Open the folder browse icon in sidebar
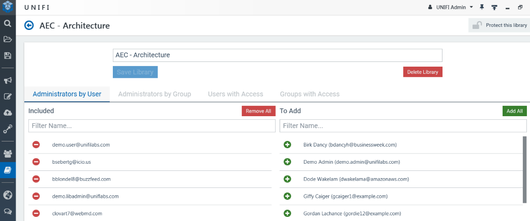 [x=8, y=39]
